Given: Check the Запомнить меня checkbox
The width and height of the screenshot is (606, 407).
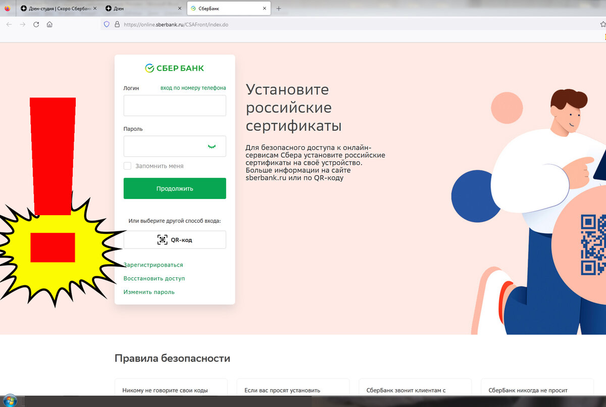Looking at the screenshot, I should (x=127, y=166).
